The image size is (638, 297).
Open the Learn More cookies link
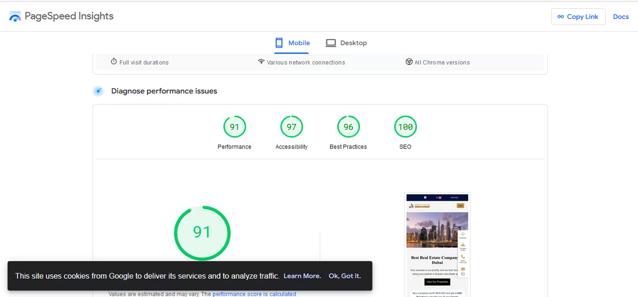click(302, 276)
